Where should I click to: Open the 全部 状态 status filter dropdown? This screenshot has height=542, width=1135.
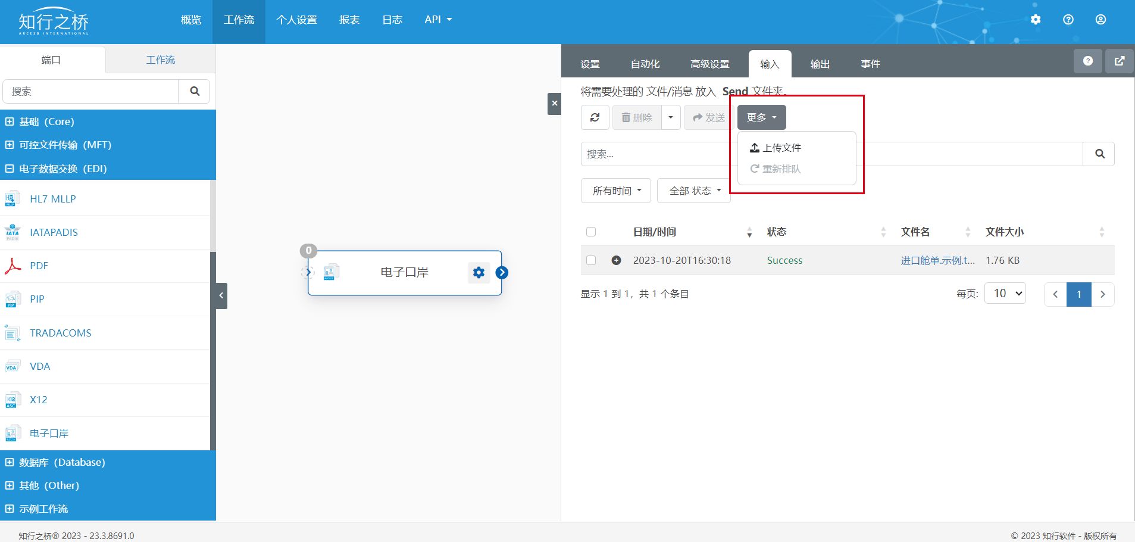[x=694, y=191]
